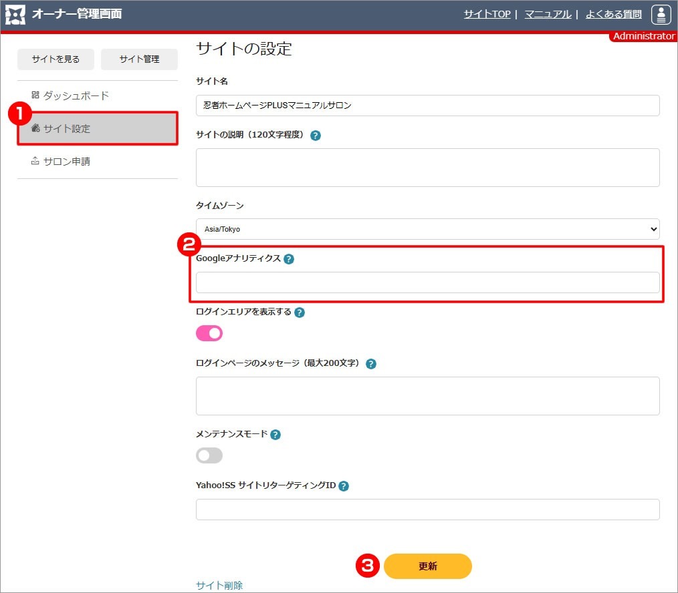
Task: Click help icon beside メンテナンスモード
Action: pos(275,434)
